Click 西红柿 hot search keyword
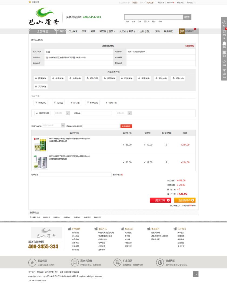The width and height of the screenshot is (227, 284). point(147,22)
